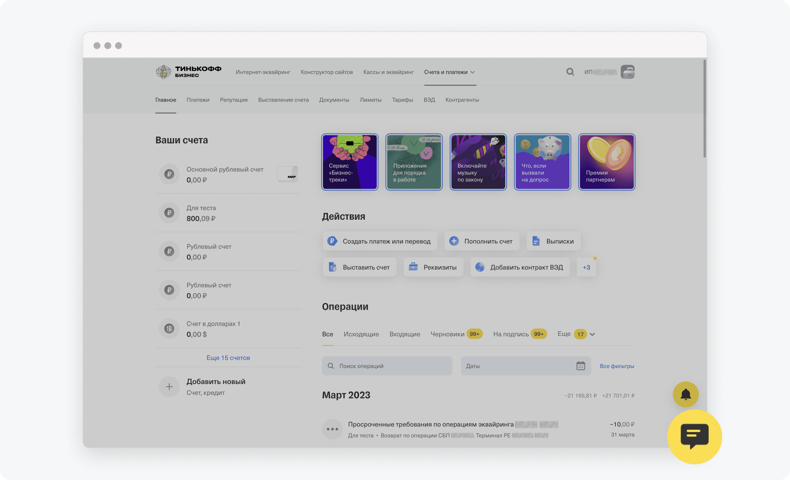790x480 pixels.
Task: Click the Поиск операций search field
Action: coord(387,366)
